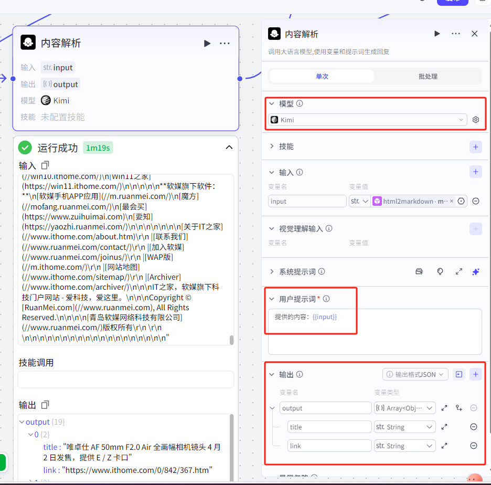Expand the 技能 section
This screenshot has width=491, height=485.
[272, 146]
